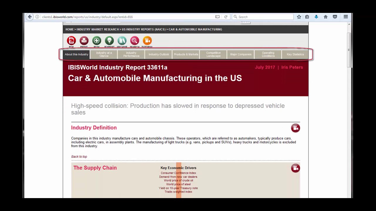
Task: Click the Trade-weighted index driver
Action: (x=178, y=192)
